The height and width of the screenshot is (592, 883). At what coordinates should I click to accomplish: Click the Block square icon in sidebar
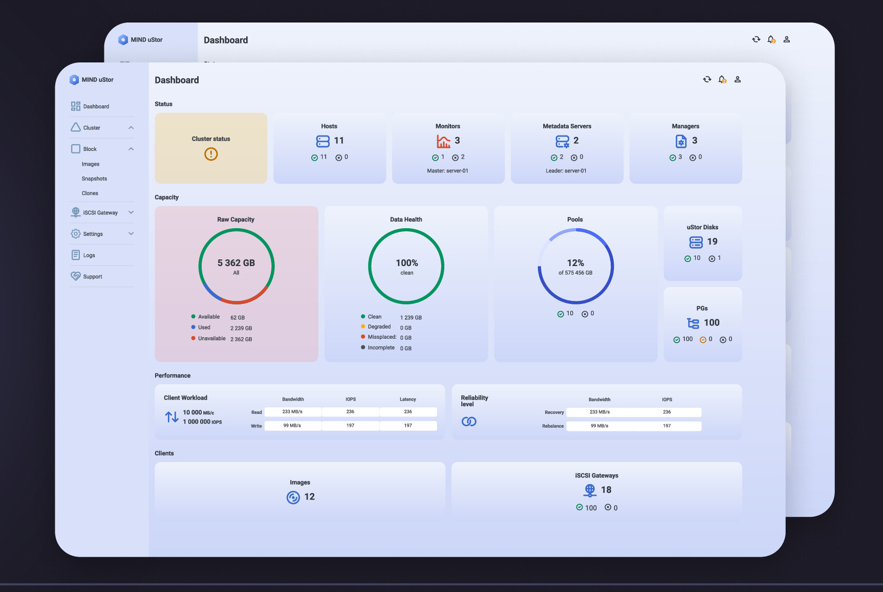pyautogui.click(x=76, y=149)
